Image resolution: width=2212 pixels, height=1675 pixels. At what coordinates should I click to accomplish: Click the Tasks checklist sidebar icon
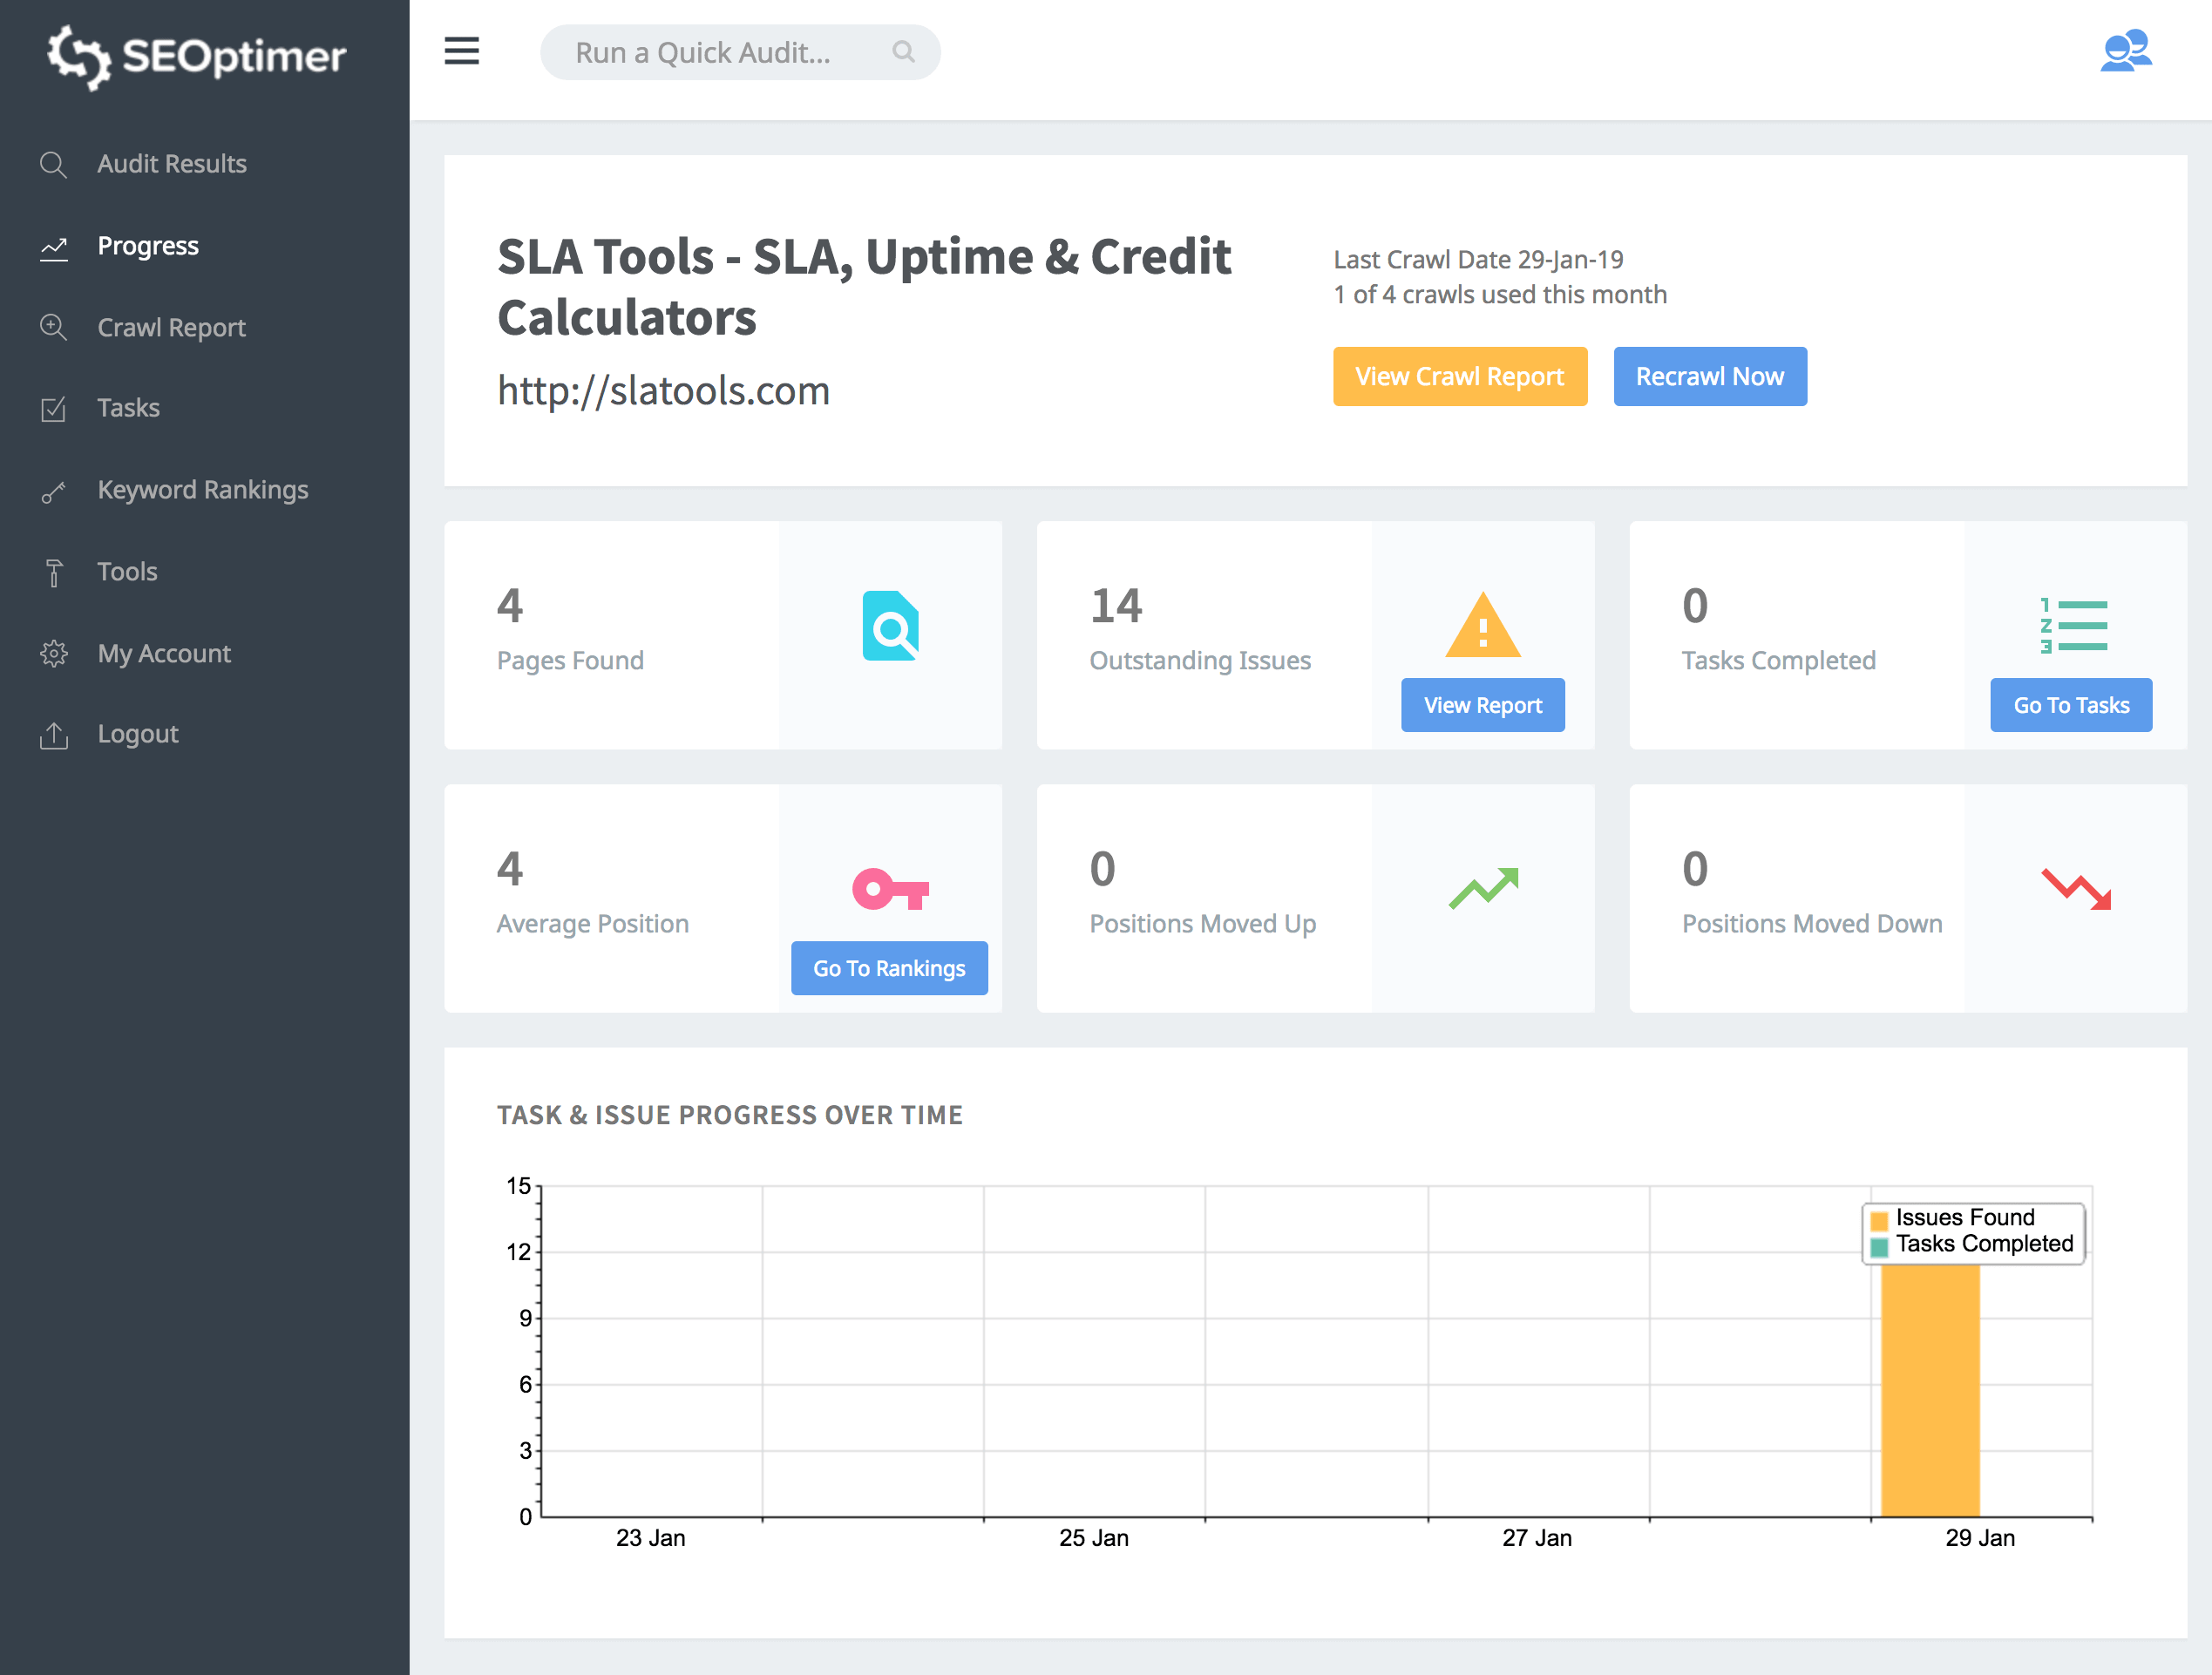[53, 408]
